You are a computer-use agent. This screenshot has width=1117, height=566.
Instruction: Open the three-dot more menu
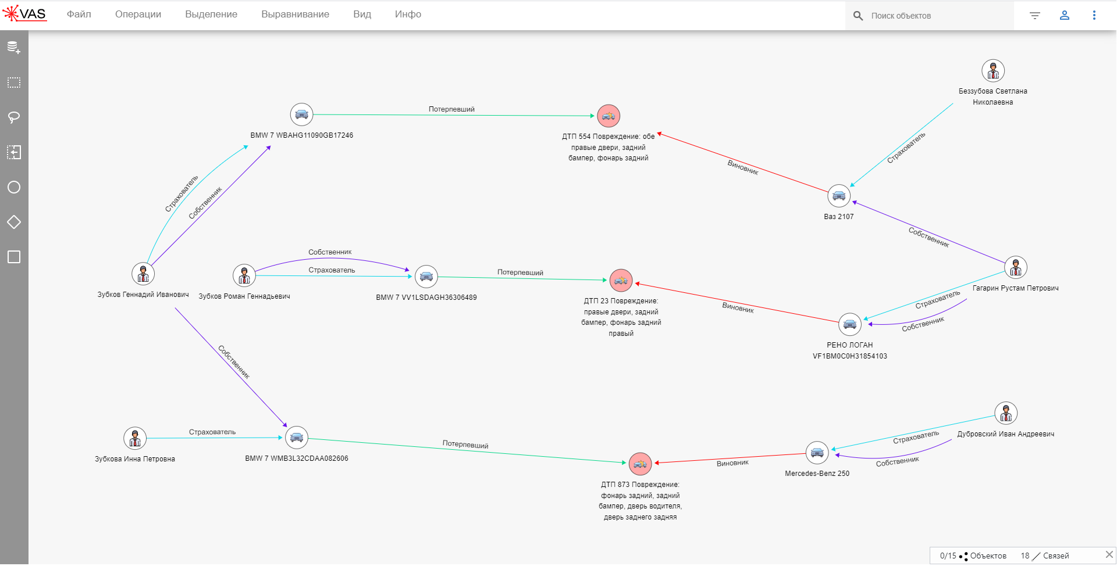1094,16
